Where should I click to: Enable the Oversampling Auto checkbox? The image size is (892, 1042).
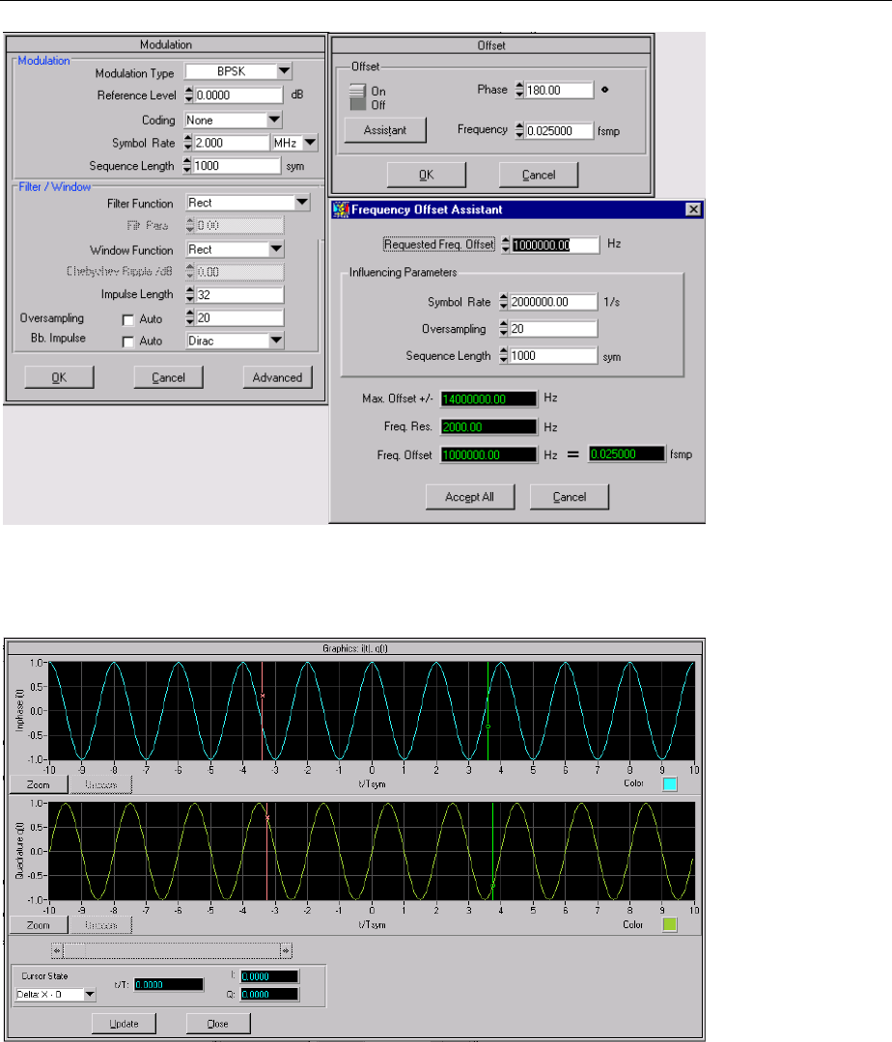(127, 319)
